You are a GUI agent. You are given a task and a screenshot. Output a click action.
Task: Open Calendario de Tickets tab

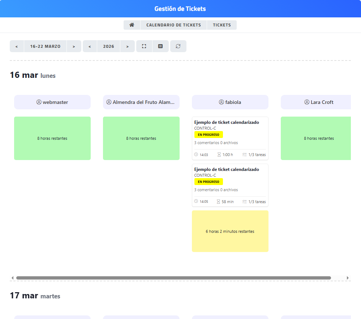173,25
